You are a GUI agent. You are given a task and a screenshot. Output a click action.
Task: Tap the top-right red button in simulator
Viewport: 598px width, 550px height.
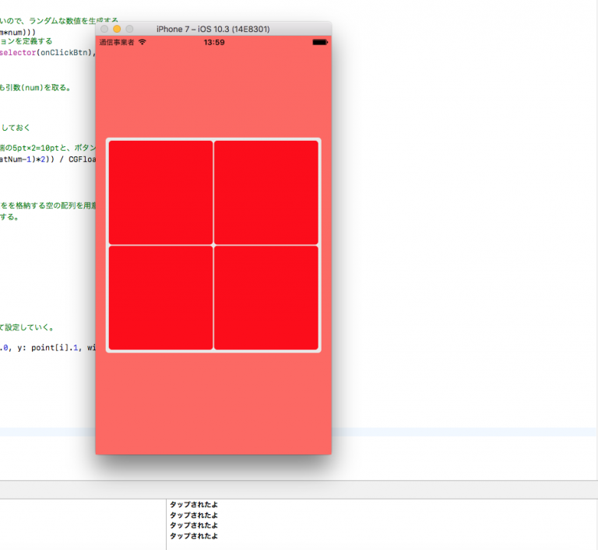click(266, 192)
